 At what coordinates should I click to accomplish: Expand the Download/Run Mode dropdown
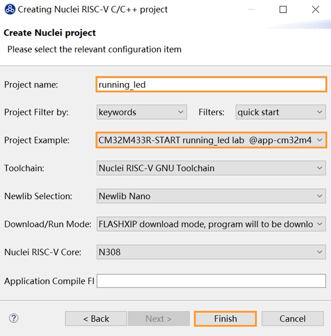coord(211,224)
